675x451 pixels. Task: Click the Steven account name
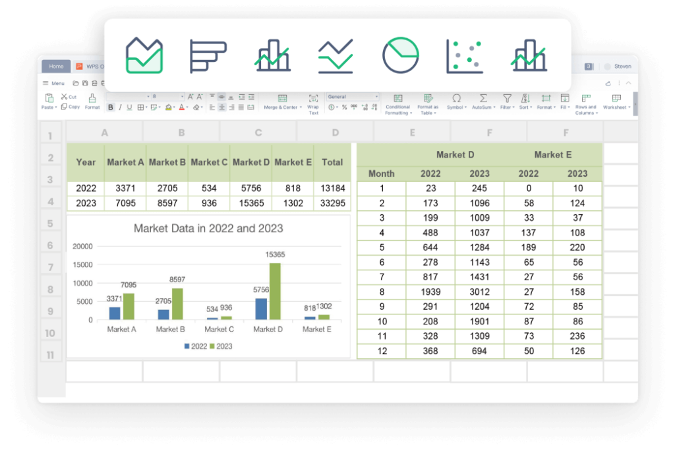(624, 66)
